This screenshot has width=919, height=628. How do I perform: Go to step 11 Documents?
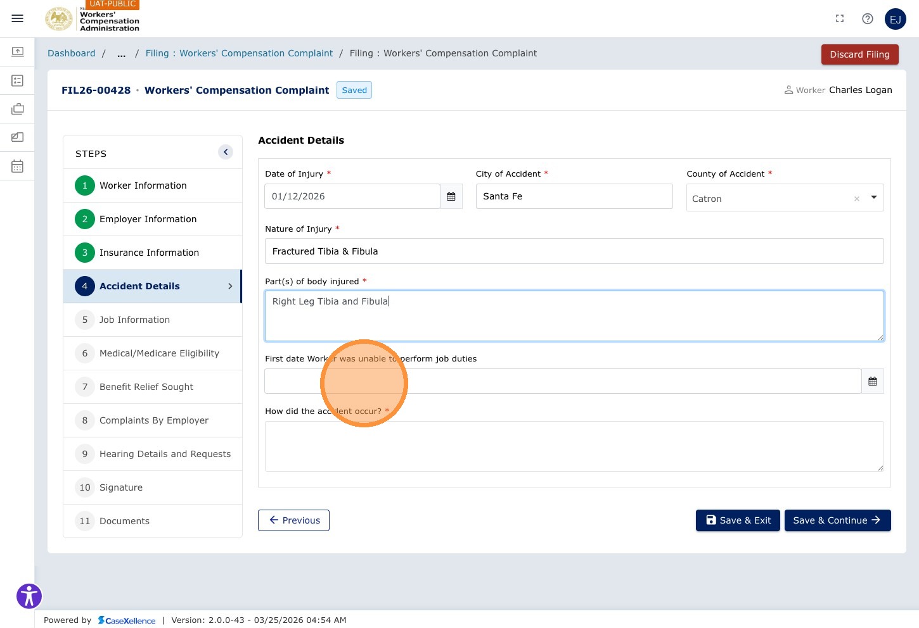point(153,521)
